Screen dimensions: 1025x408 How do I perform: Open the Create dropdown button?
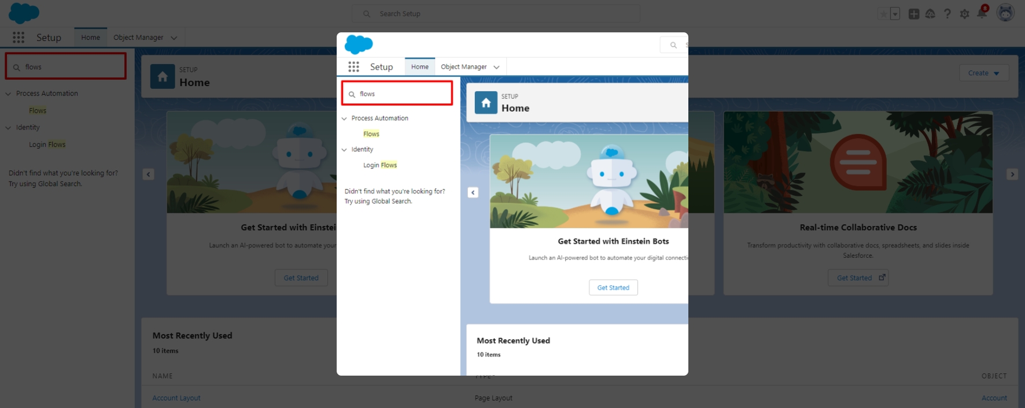pyautogui.click(x=984, y=73)
